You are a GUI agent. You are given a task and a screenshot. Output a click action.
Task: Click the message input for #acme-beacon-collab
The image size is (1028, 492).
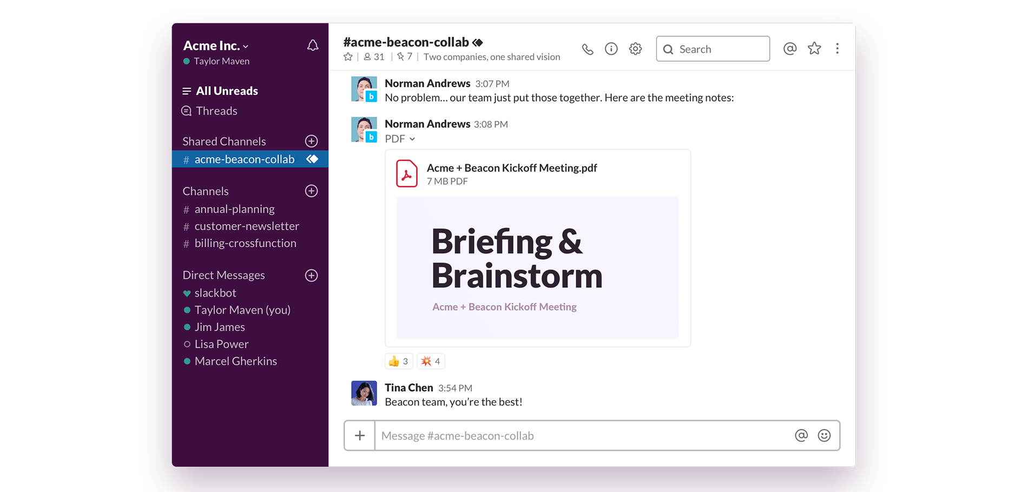point(584,435)
